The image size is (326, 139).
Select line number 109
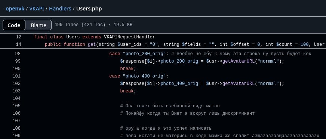(x=16, y=136)
